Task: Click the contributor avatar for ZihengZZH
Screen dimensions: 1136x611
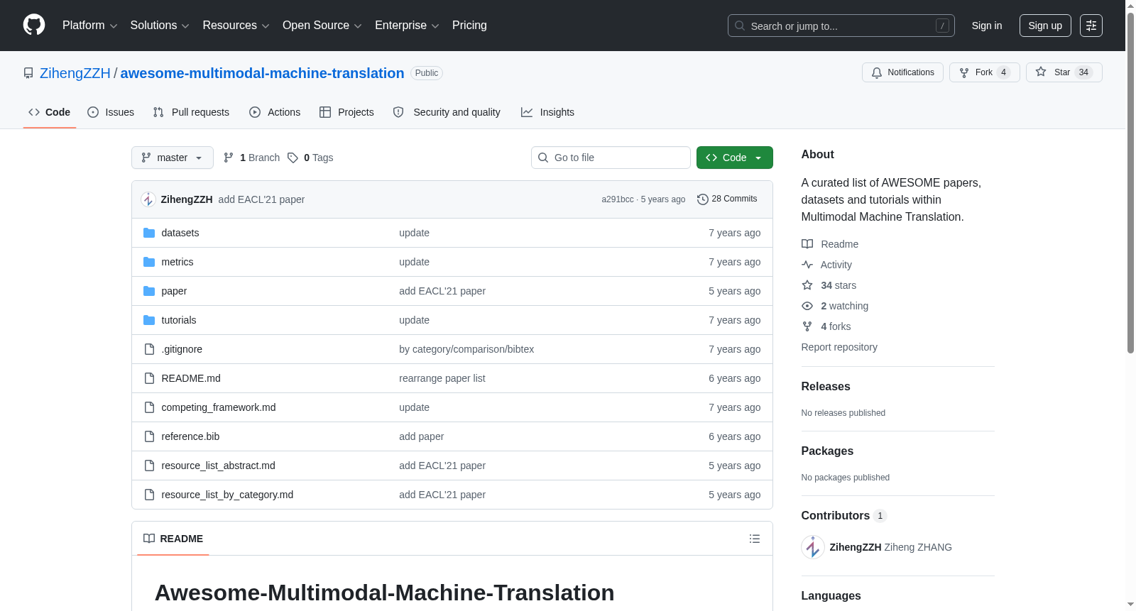Action: click(x=813, y=547)
